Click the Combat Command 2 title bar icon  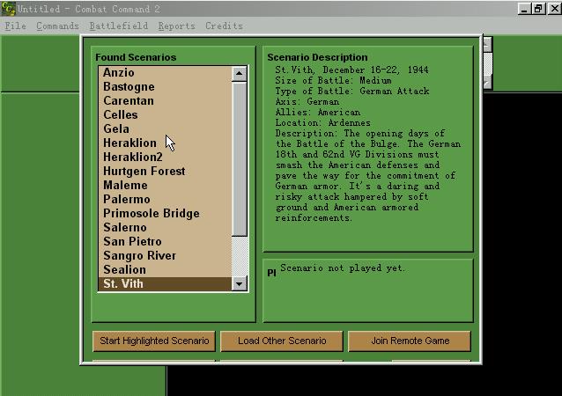point(8,9)
